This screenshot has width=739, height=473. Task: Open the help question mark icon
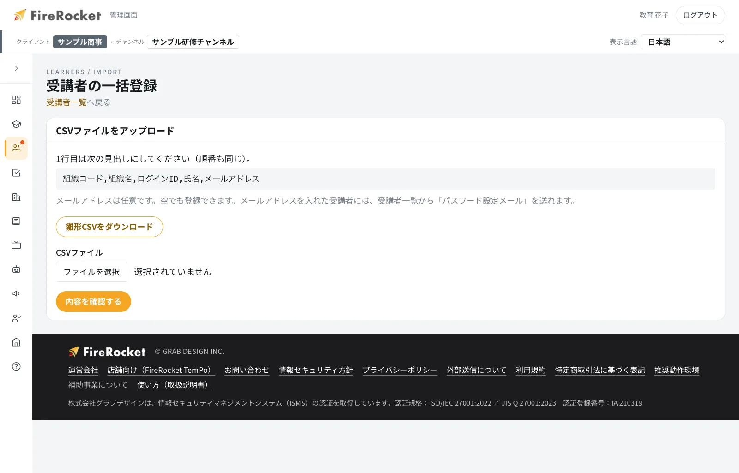[16, 366]
